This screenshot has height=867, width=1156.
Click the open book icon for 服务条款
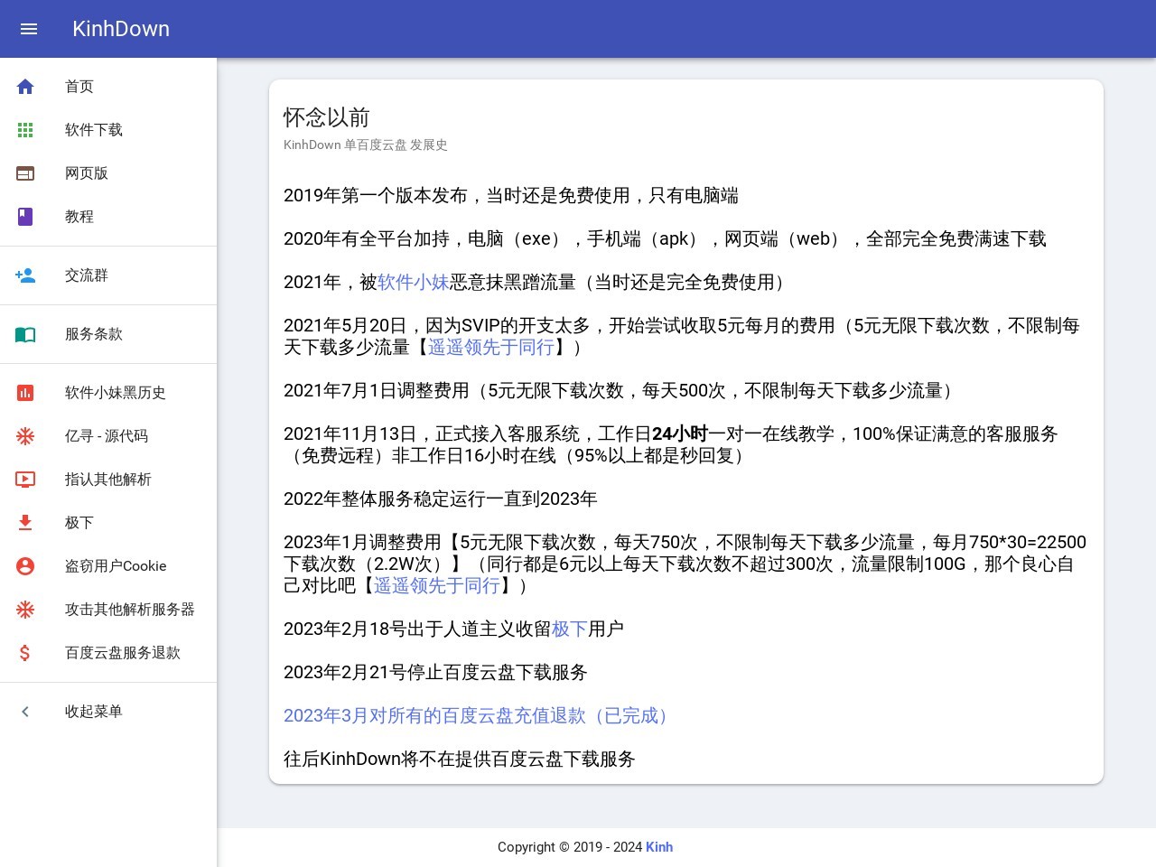(x=25, y=334)
